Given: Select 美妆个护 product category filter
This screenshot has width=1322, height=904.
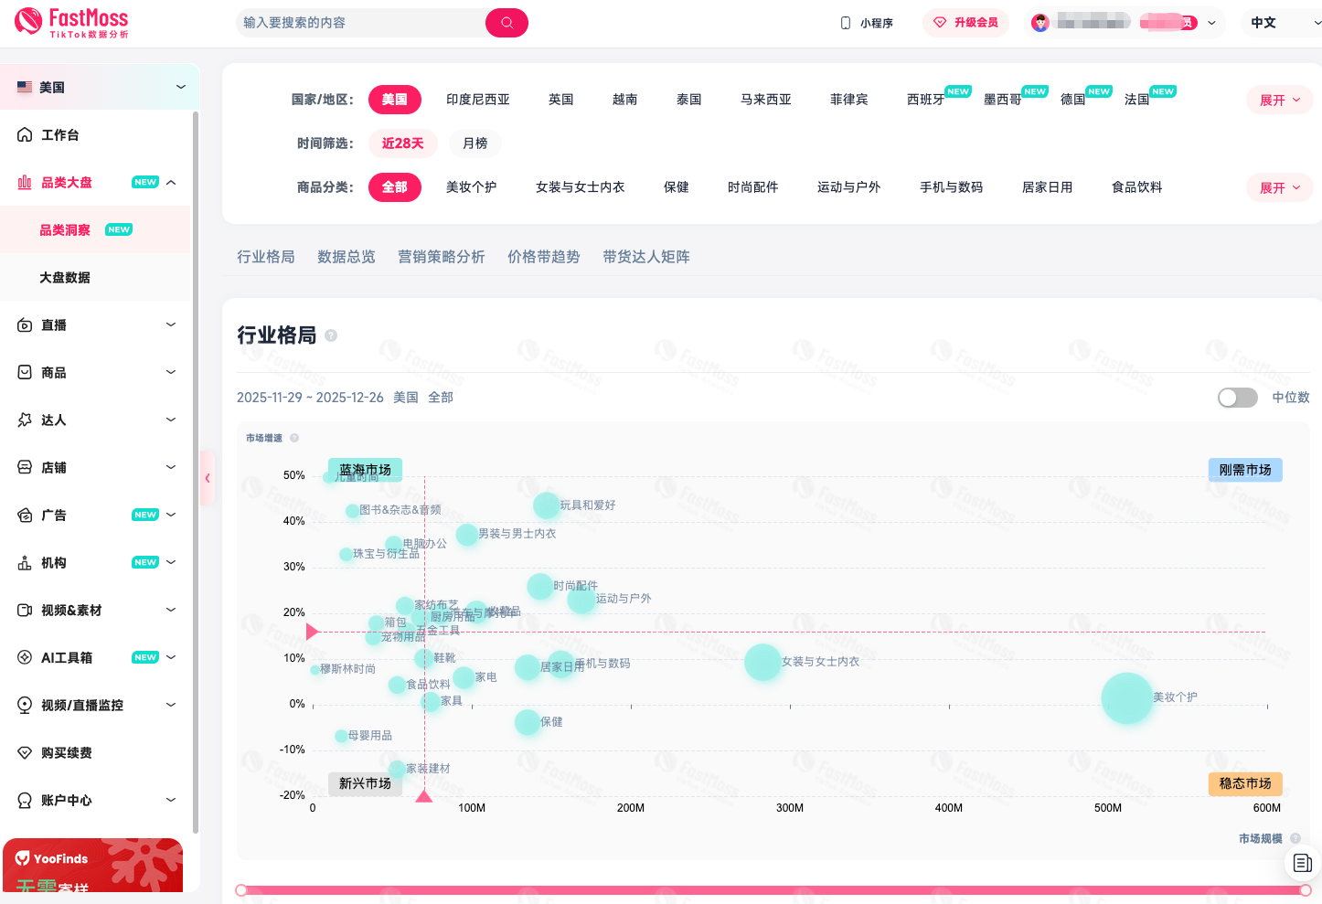Looking at the screenshot, I should (x=471, y=187).
